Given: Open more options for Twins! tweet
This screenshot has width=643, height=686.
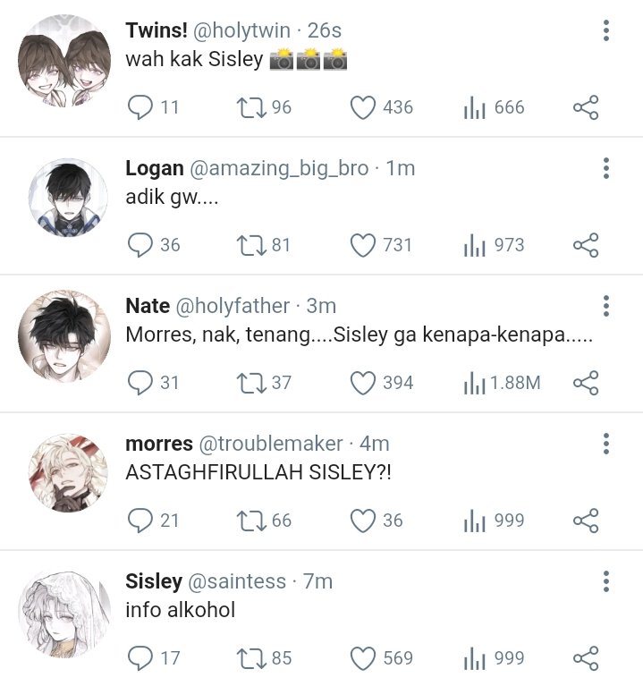Looking at the screenshot, I should point(605,30).
